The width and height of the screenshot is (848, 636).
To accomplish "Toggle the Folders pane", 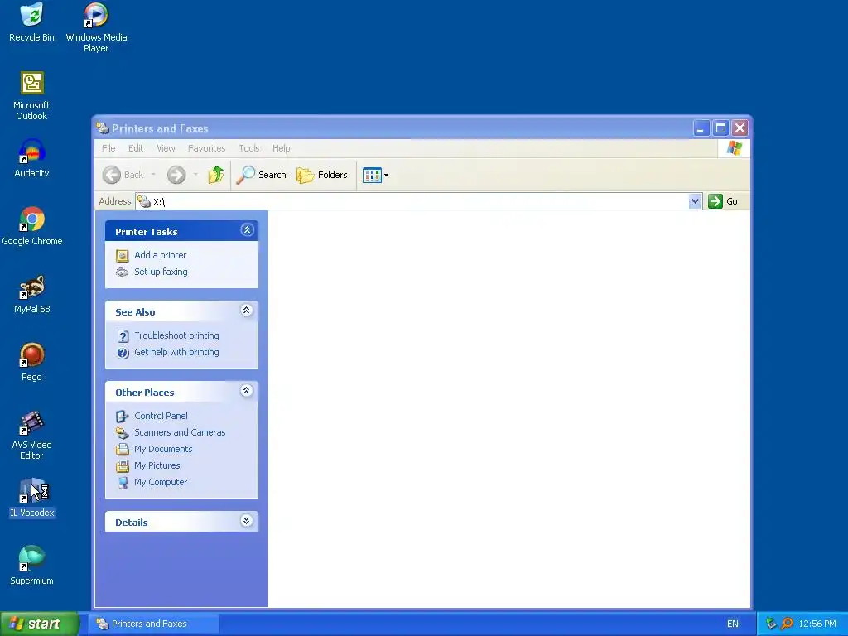I will point(322,175).
